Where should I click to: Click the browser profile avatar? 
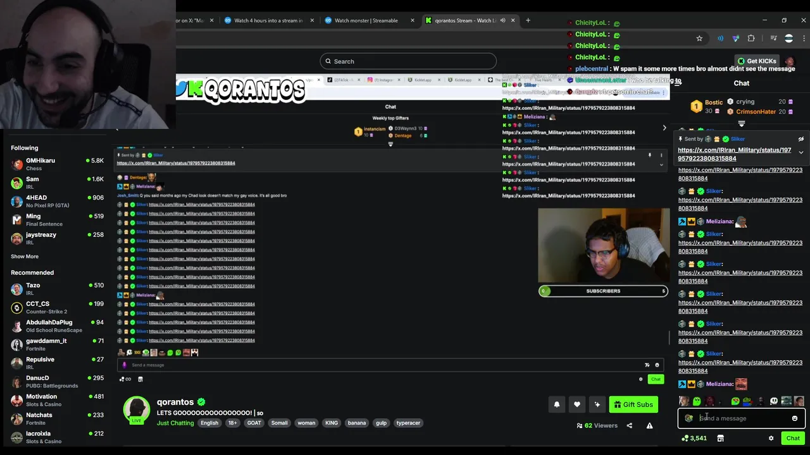coord(788,39)
